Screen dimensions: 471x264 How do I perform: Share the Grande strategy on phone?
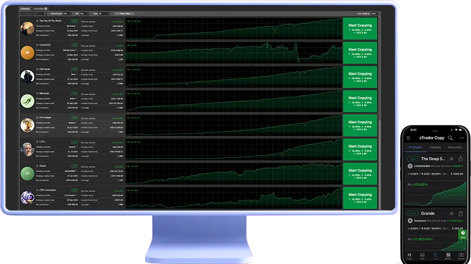click(461, 213)
